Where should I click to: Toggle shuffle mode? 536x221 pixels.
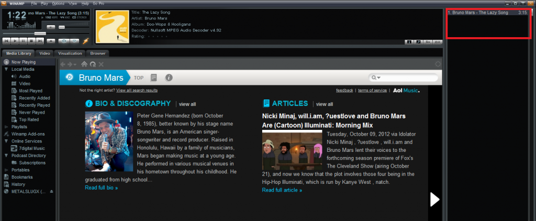point(64,41)
